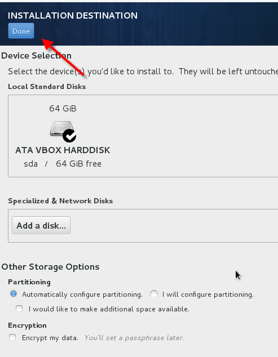Click the sda 64 GiB free text
Screen dimensions: 278x357
63,164
